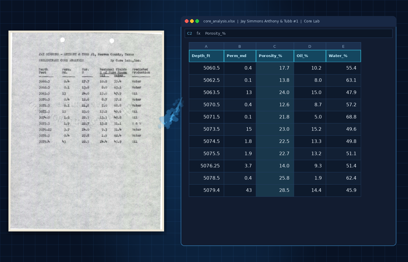Select column C header
Image resolution: width=408 pixels, height=262 pixels.
click(275, 46)
